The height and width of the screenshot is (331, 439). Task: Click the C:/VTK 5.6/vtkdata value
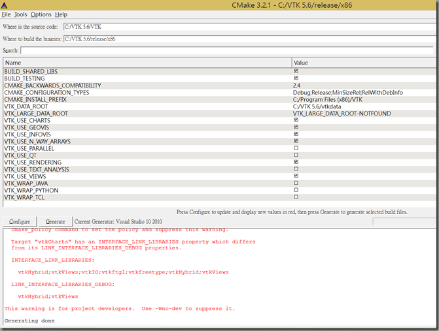click(x=317, y=106)
